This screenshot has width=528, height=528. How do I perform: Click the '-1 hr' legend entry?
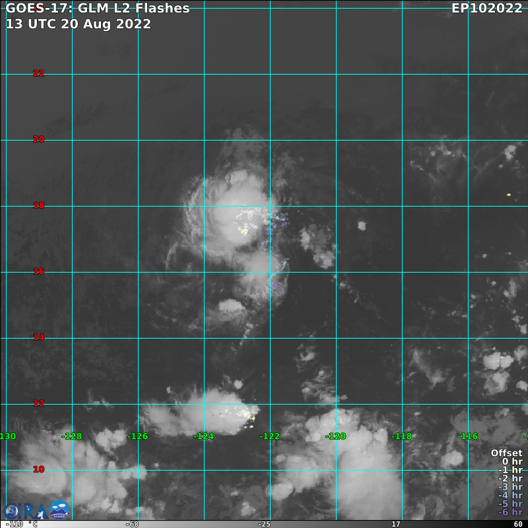(510, 470)
